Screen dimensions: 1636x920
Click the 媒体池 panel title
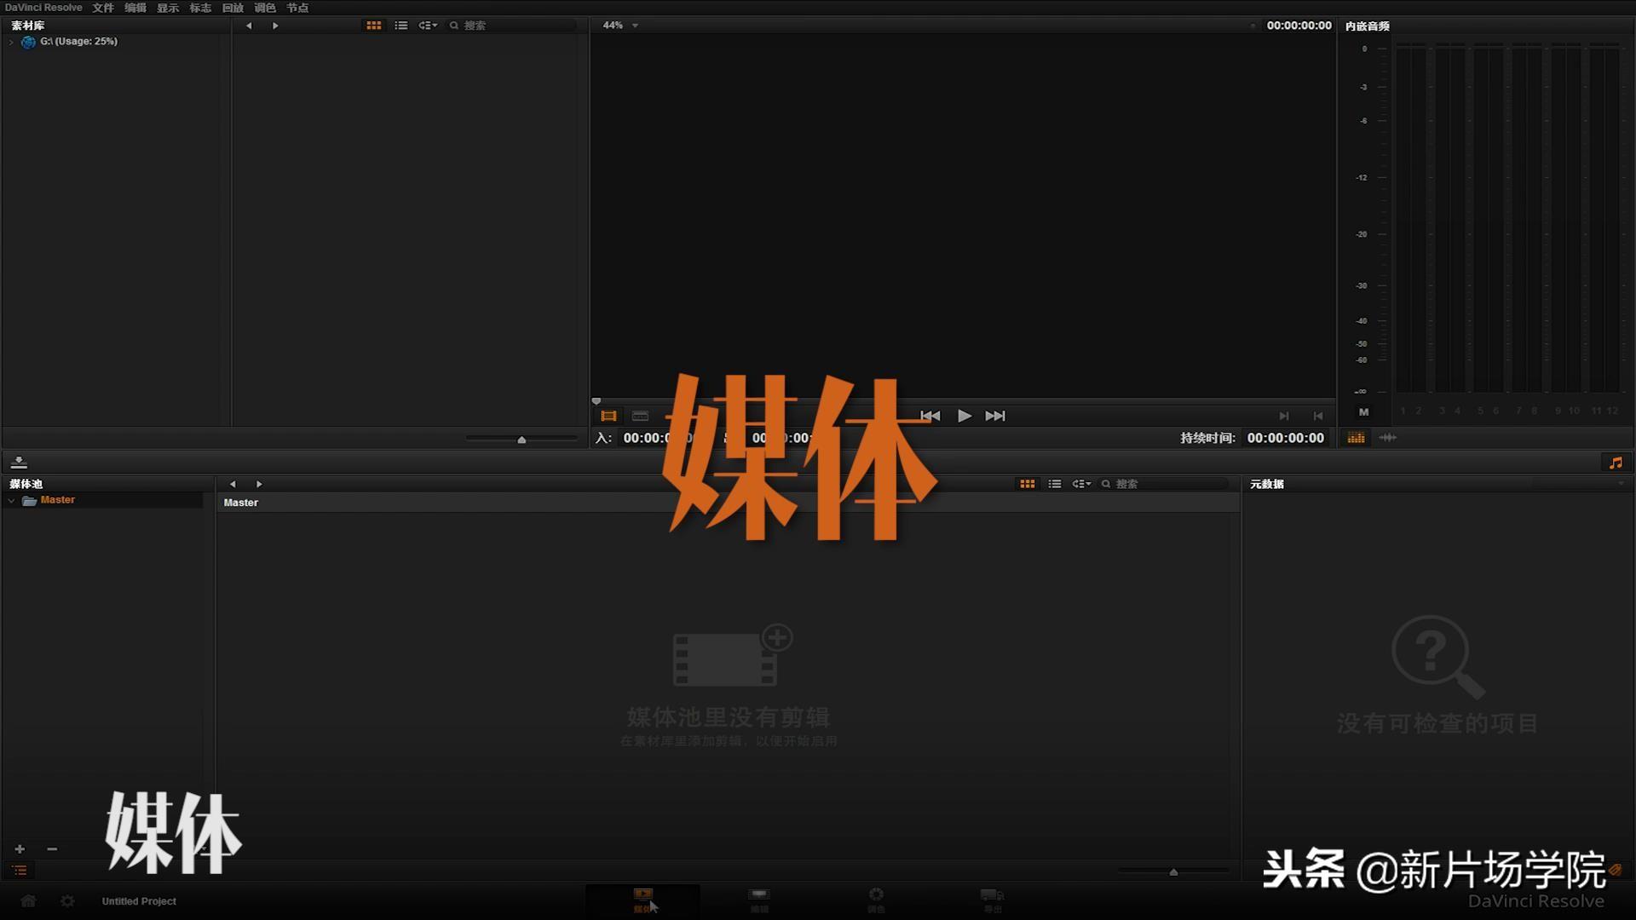coord(26,484)
